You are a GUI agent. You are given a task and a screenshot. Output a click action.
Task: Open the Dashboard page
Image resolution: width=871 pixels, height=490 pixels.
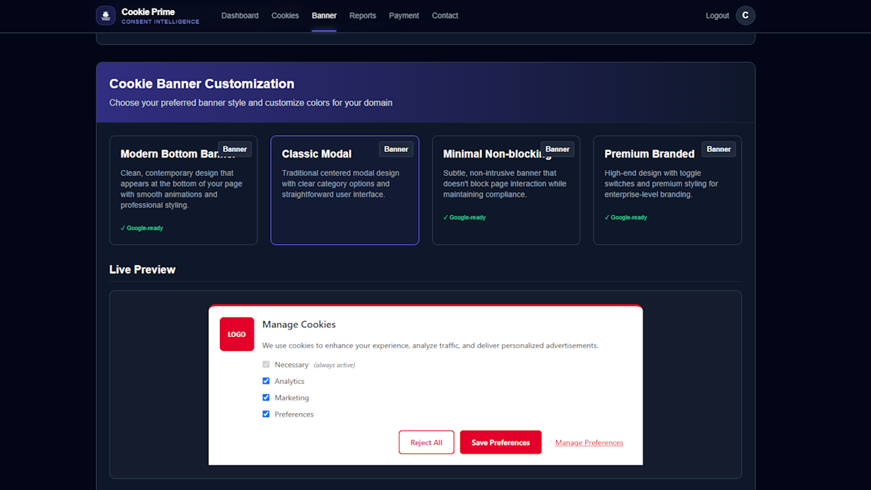point(240,16)
